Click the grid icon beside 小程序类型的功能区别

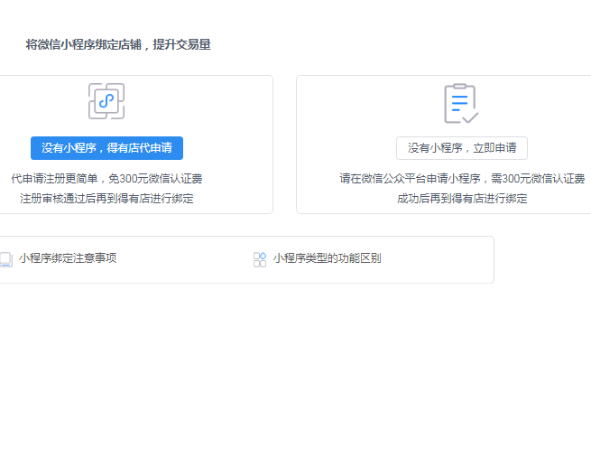[260, 259]
